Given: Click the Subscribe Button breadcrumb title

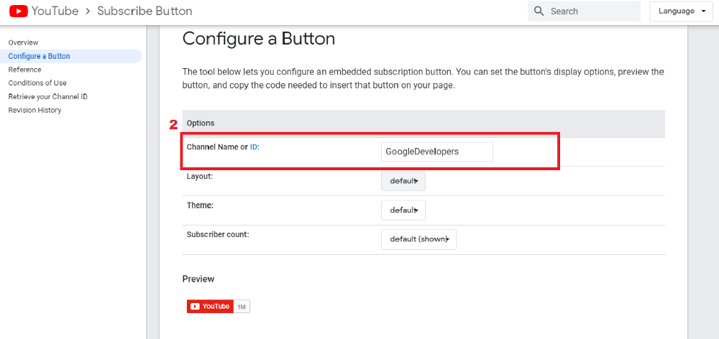Looking at the screenshot, I should pos(145,11).
